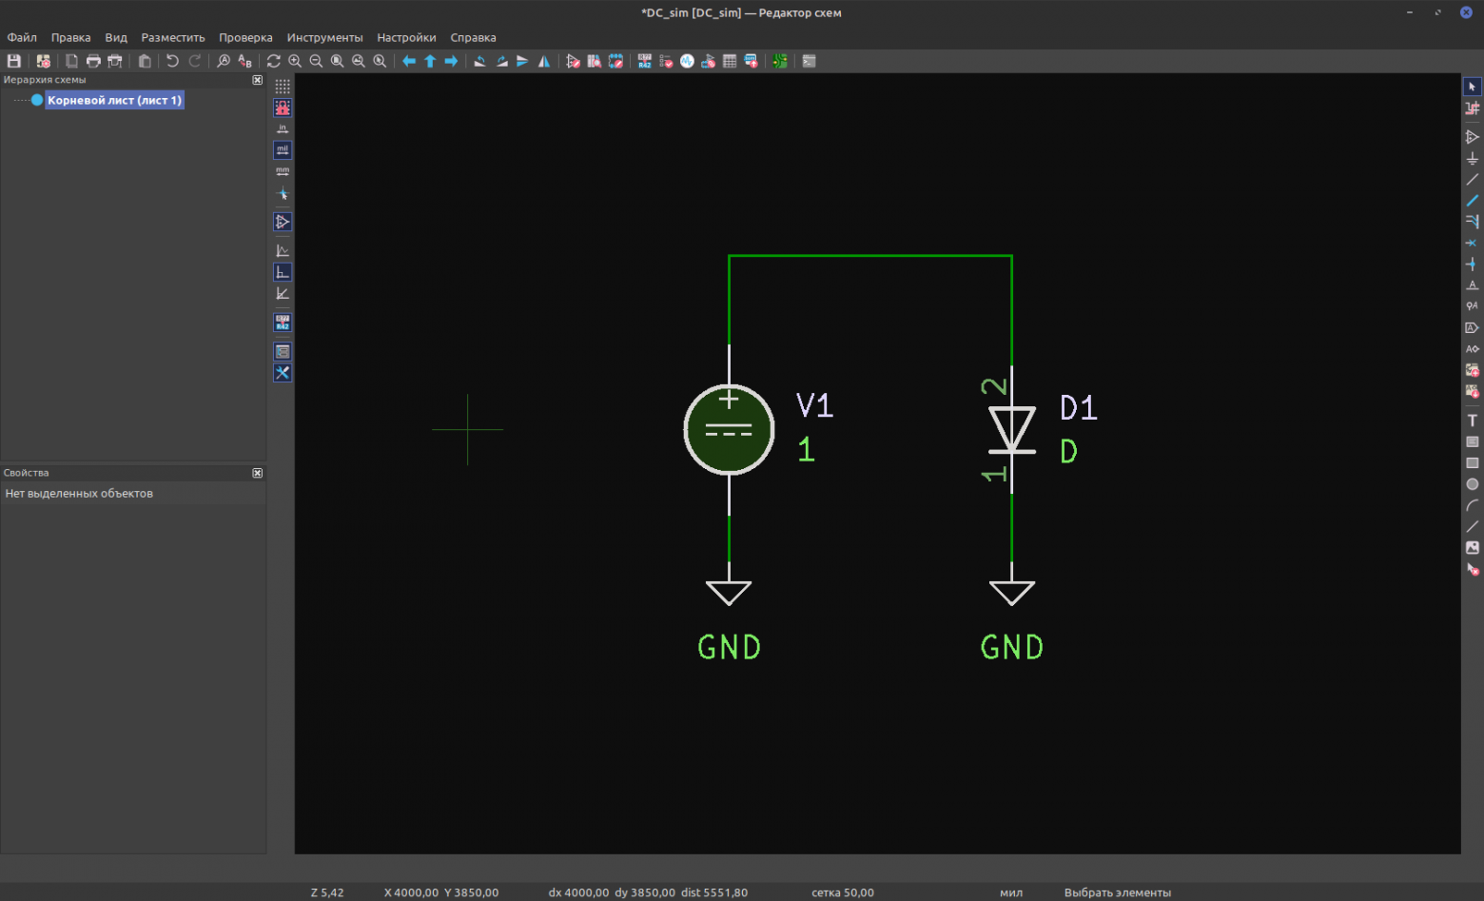Select the Add junction tool
Image resolution: width=1484 pixels, height=901 pixels.
(1472, 264)
